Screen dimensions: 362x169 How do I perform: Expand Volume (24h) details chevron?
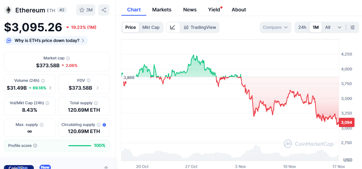point(50,88)
